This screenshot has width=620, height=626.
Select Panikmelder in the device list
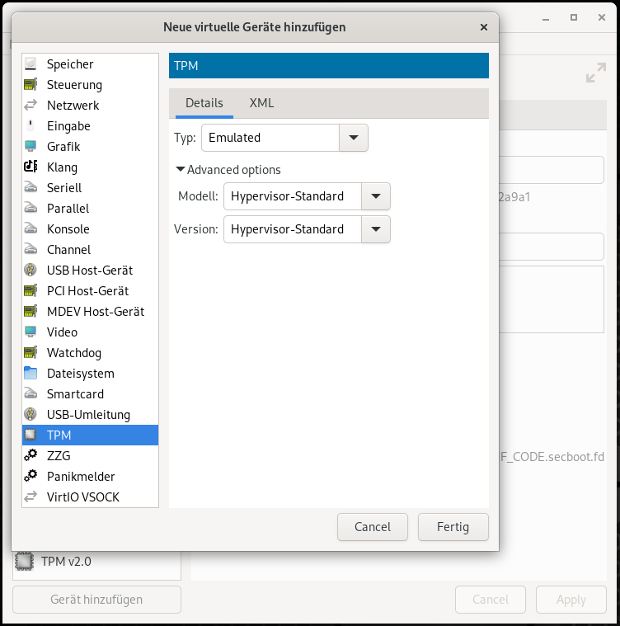[x=90, y=476]
